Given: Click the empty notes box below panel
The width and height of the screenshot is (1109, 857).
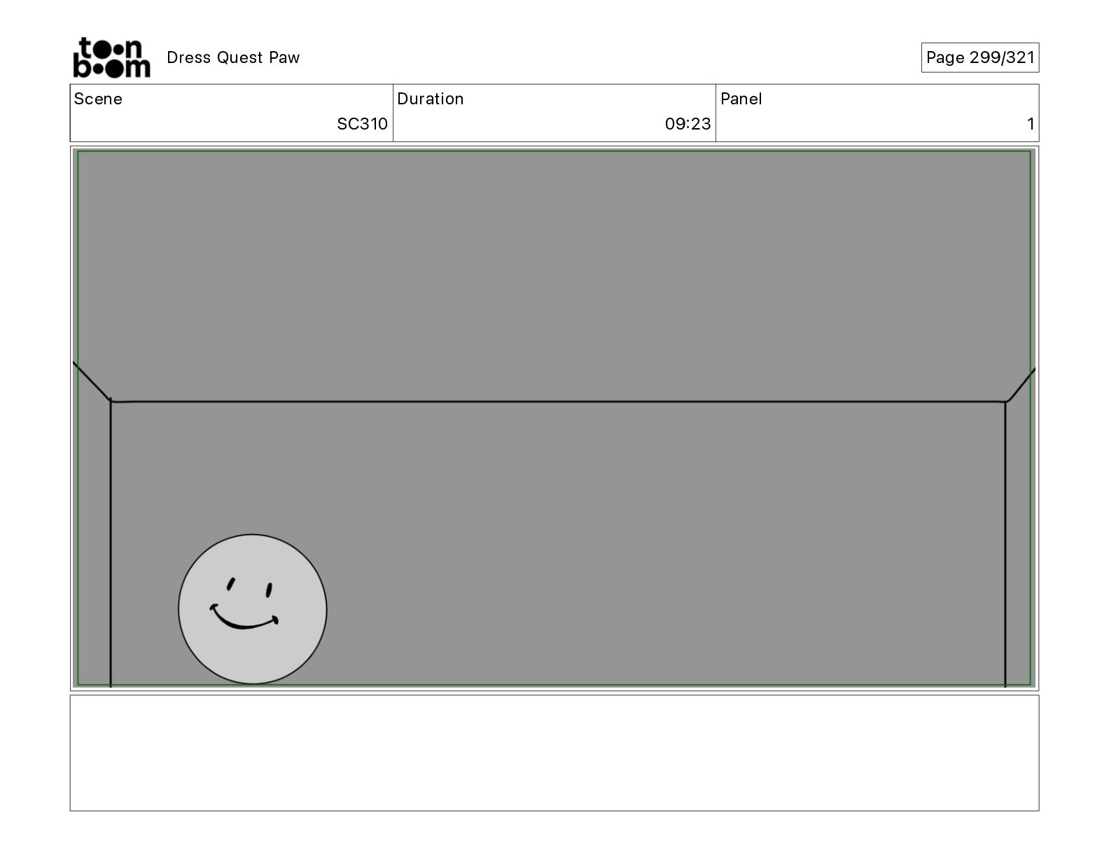Looking at the screenshot, I should (554, 753).
